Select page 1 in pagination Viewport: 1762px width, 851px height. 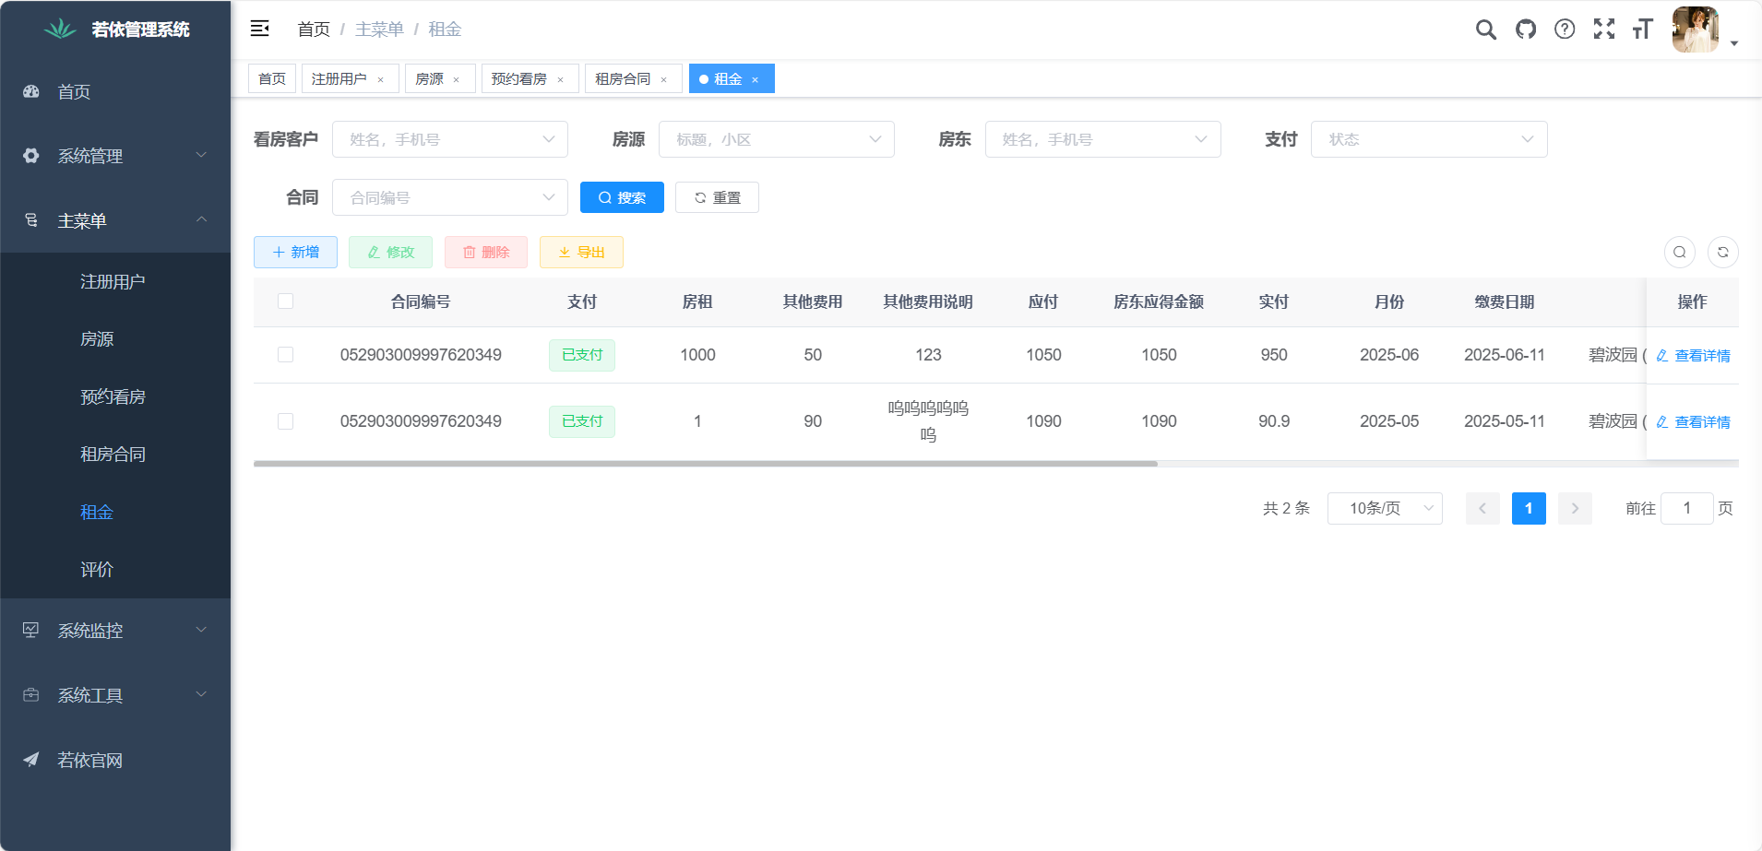click(x=1529, y=508)
